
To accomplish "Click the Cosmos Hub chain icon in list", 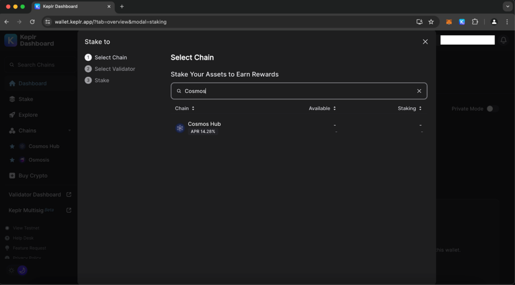I will coord(180,128).
